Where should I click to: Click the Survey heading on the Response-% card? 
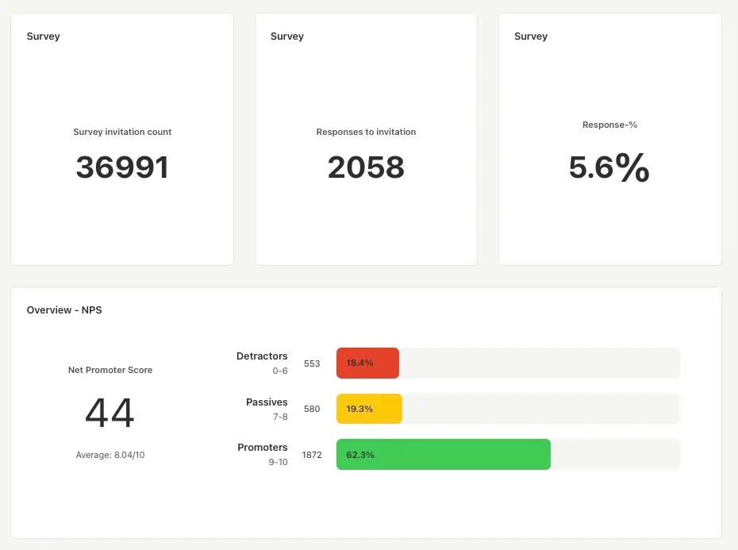tap(531, 37)
